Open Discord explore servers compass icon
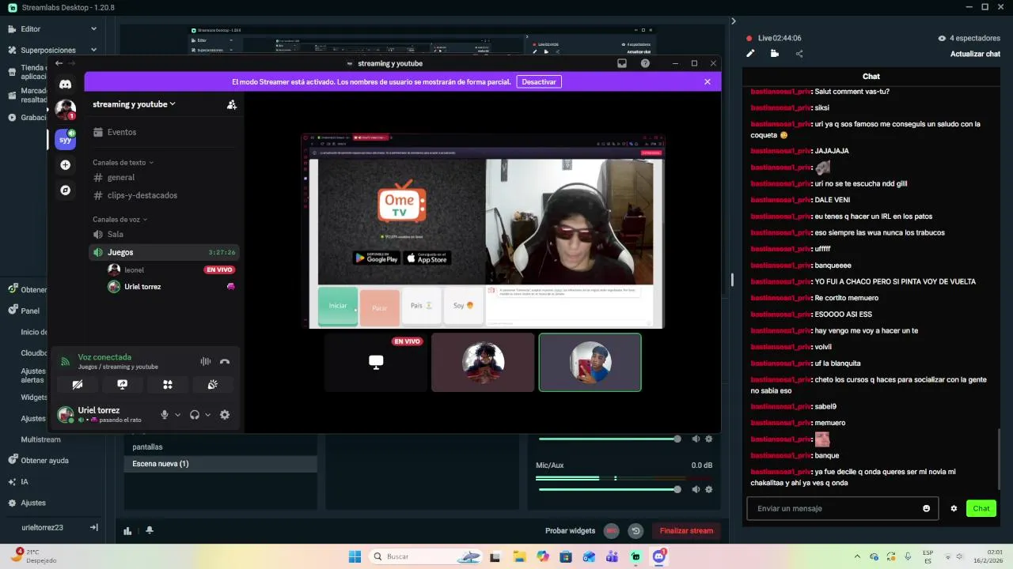1013x569 pixels. click(x=66, y=190)
